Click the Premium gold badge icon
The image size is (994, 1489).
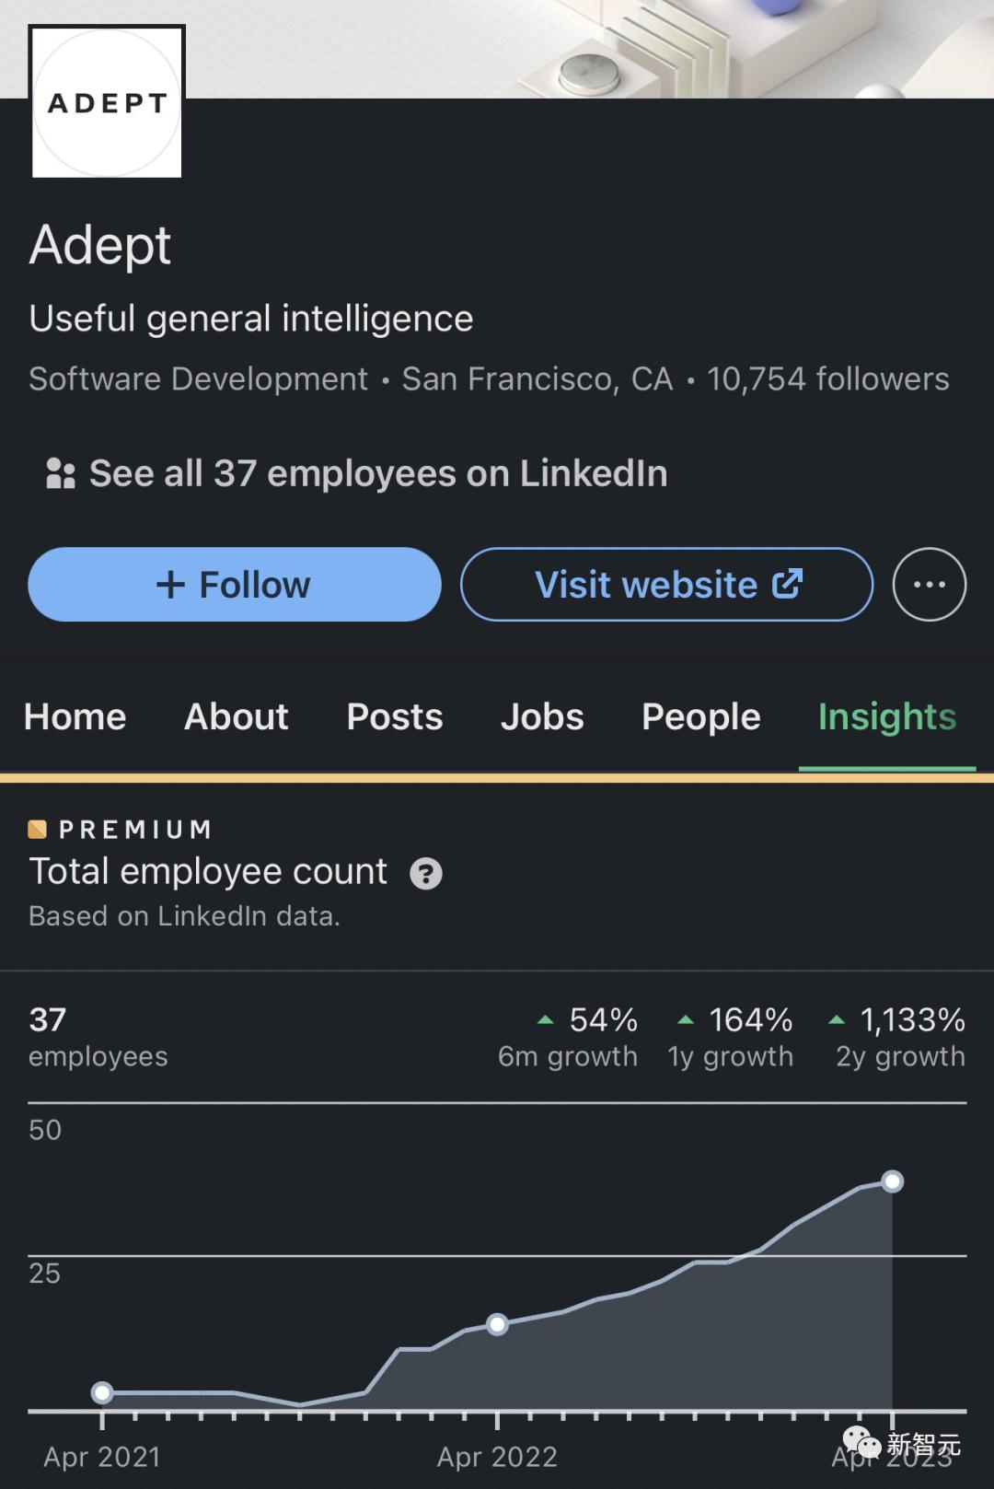pos(38,829)
